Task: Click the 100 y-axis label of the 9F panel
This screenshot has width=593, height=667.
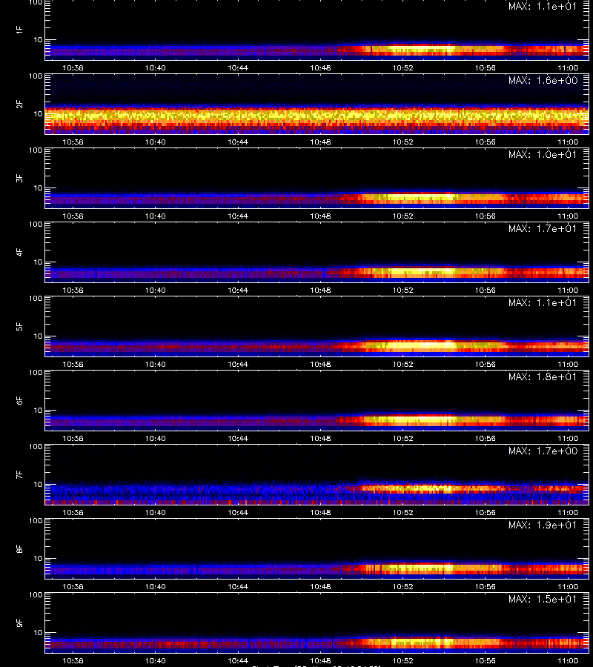Action: click(x=36, y=594)
